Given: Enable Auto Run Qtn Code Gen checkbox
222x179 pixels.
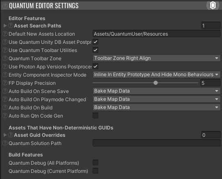Looking at the screenshot, I should point(95,116).
